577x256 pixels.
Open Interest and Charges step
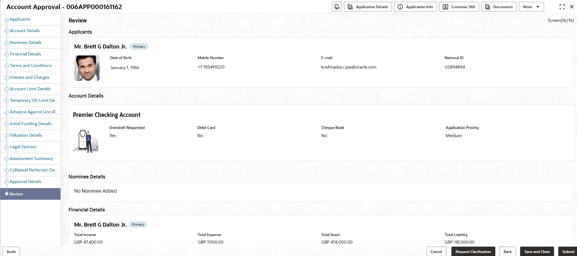(30, 77)
